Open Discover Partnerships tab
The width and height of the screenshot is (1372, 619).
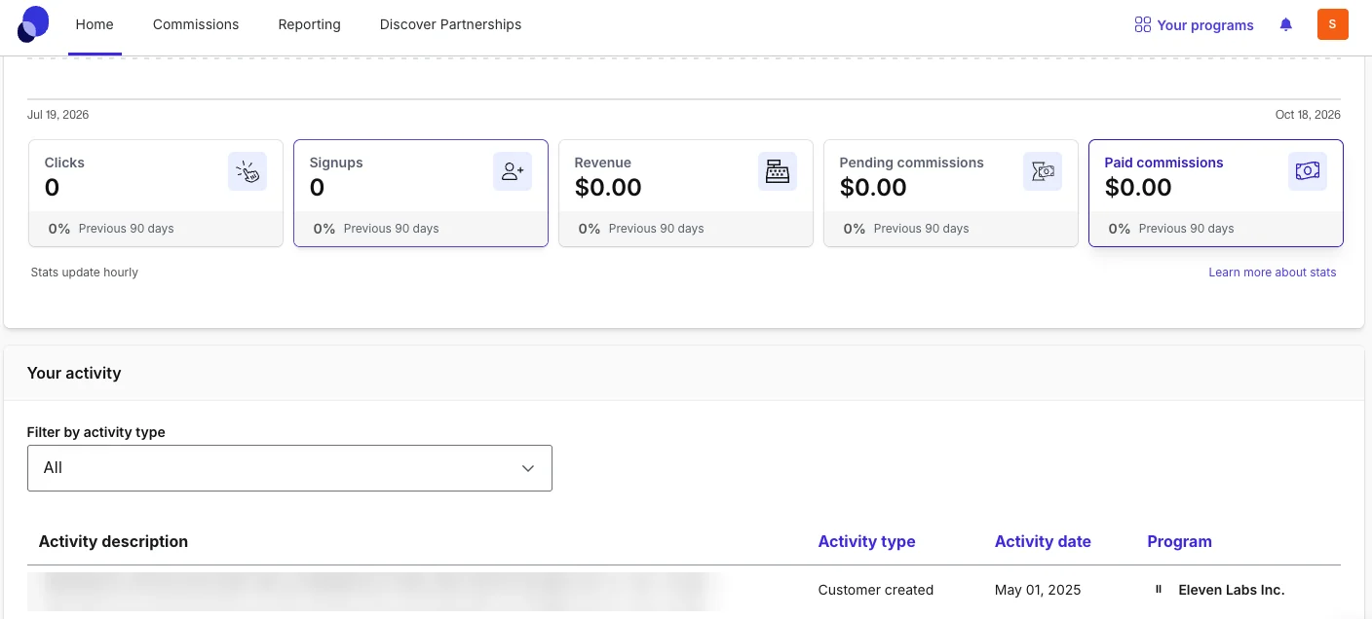click(450, 25)
